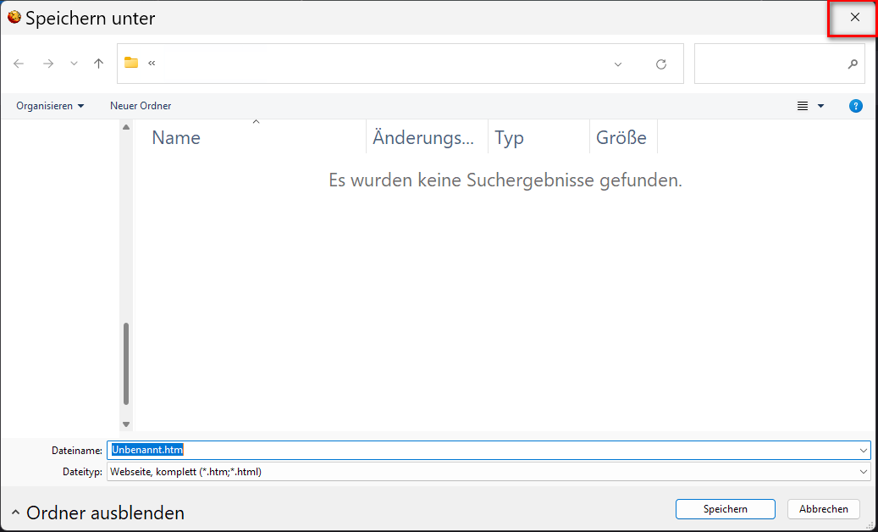This screenshot has width=878, height=532.
Task: Open the Dateityp dropdown
Action: point(863,472)
